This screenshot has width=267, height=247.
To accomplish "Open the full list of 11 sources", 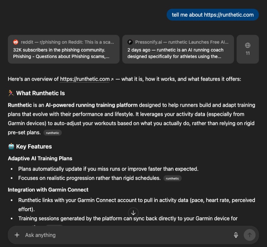I will 248,49.
